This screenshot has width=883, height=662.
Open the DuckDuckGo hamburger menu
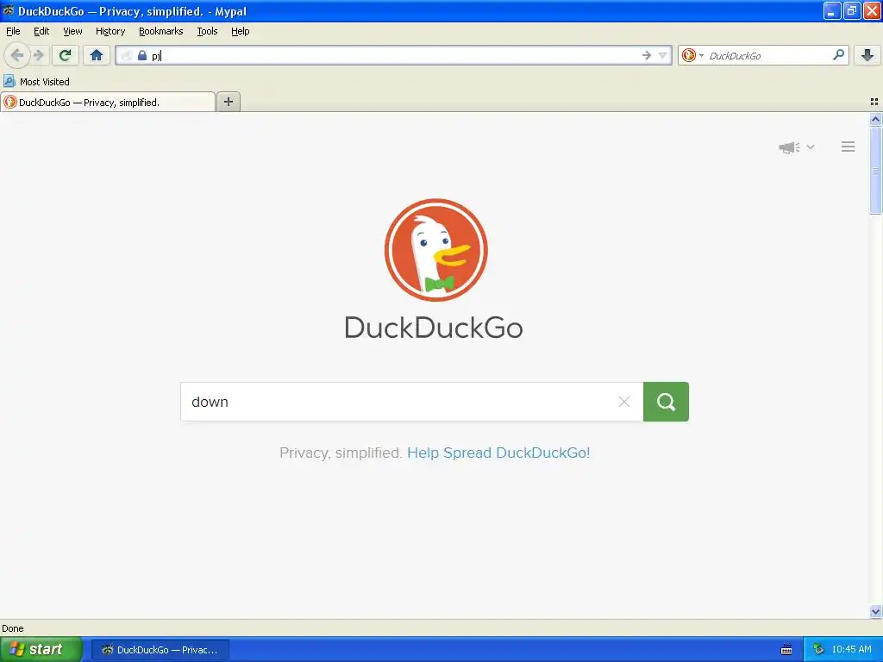pyautogui.click(x=849, y=147)
